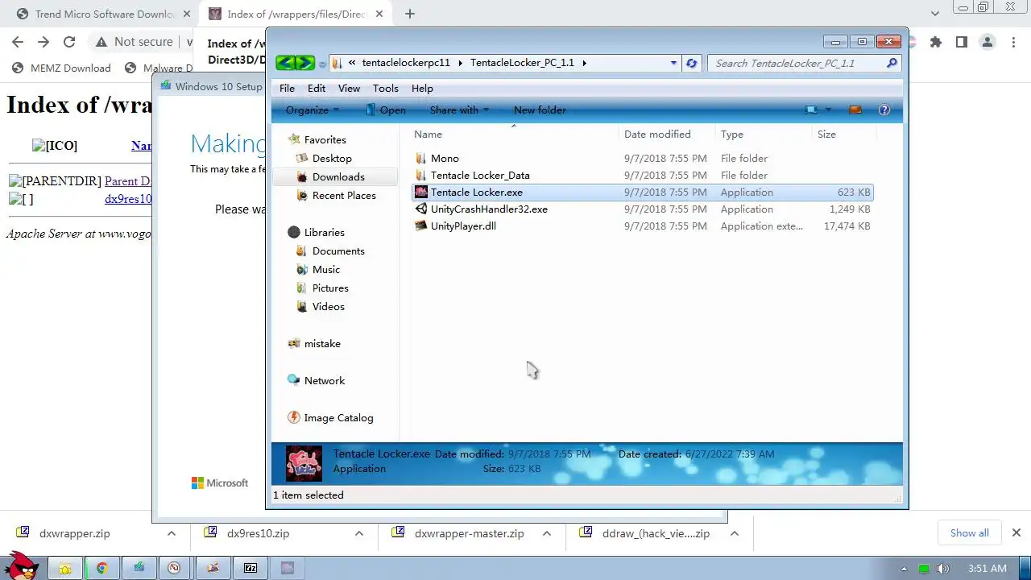
Task: Open the recent locations arrow beside navigation buttons
Action: (322, 64)
